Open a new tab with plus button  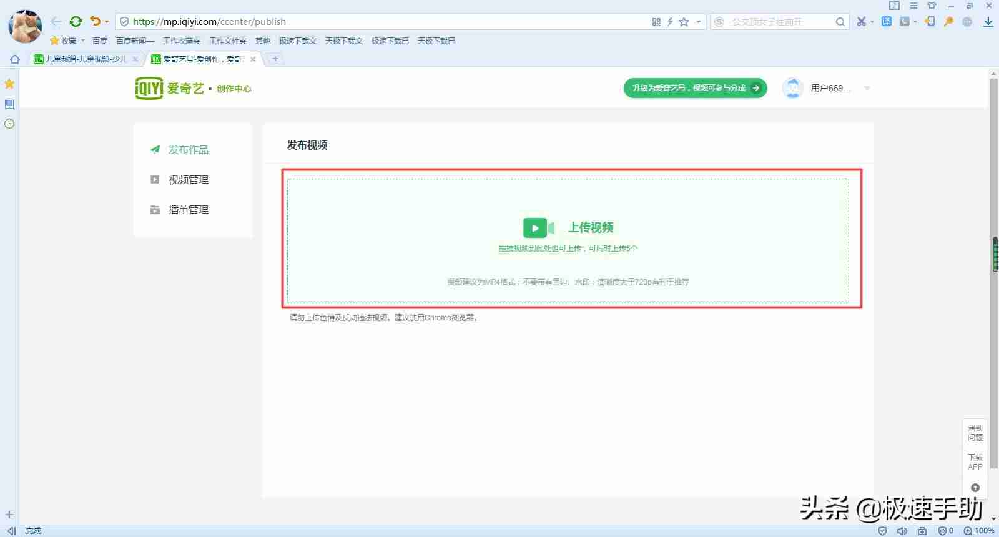[x=275, y=59]
